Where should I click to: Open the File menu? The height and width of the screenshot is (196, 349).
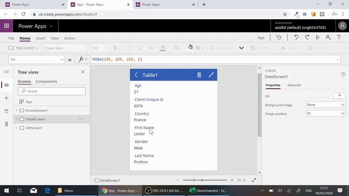pyautogui.click(x=11, y=38)
